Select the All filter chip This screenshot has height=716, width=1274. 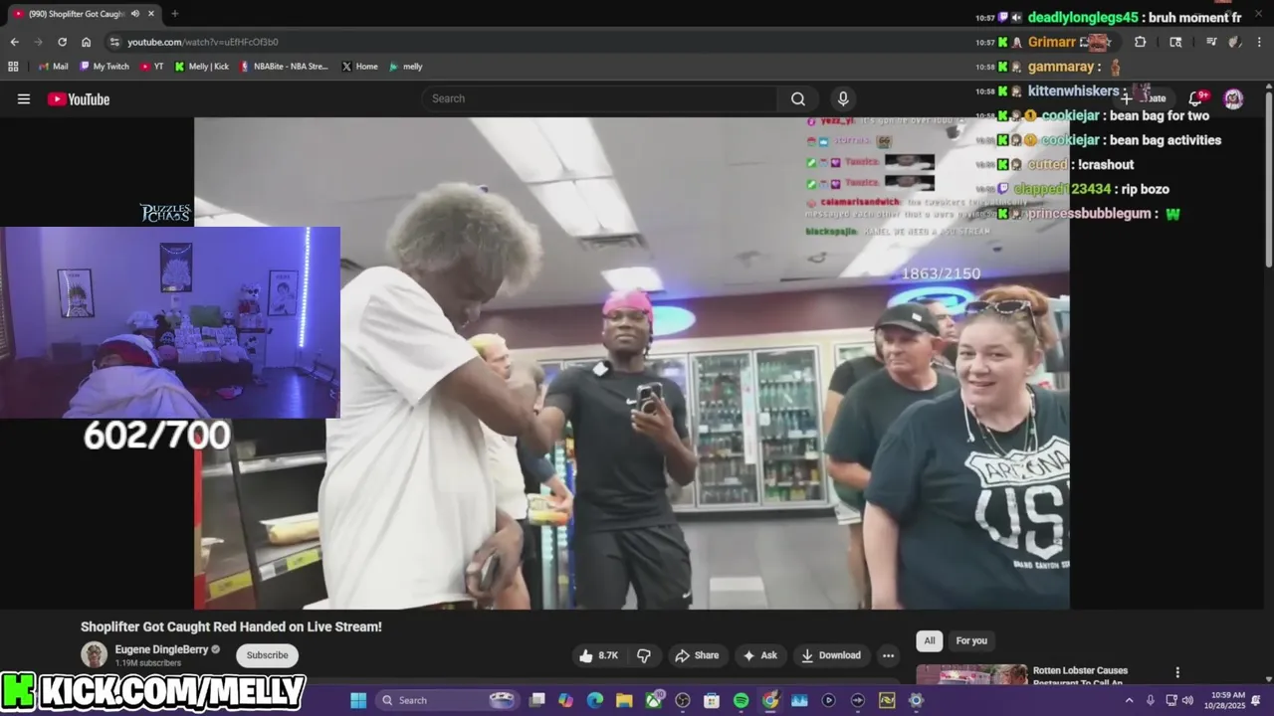click(x=930, y=640)
